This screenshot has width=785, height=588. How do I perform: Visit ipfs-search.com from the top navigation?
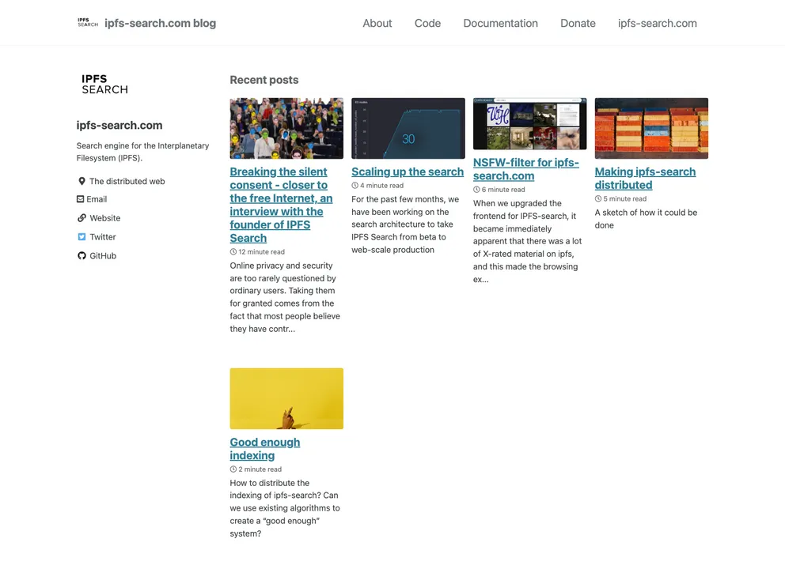(657, 23)
